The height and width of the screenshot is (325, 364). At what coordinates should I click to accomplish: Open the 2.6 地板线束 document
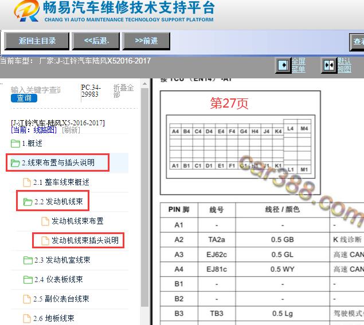54,318
